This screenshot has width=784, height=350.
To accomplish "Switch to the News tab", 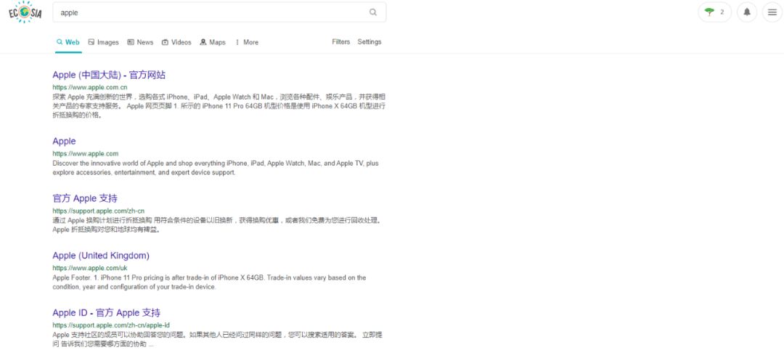I will (141, 43).
